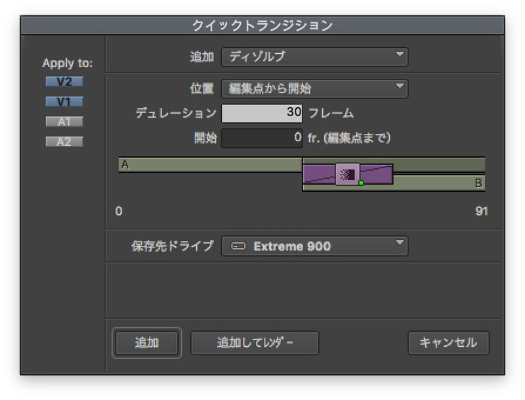Open the 編集点から開始 position dropdown
The height and width of the screenshot is (400, 525).
tap(314, 88)
